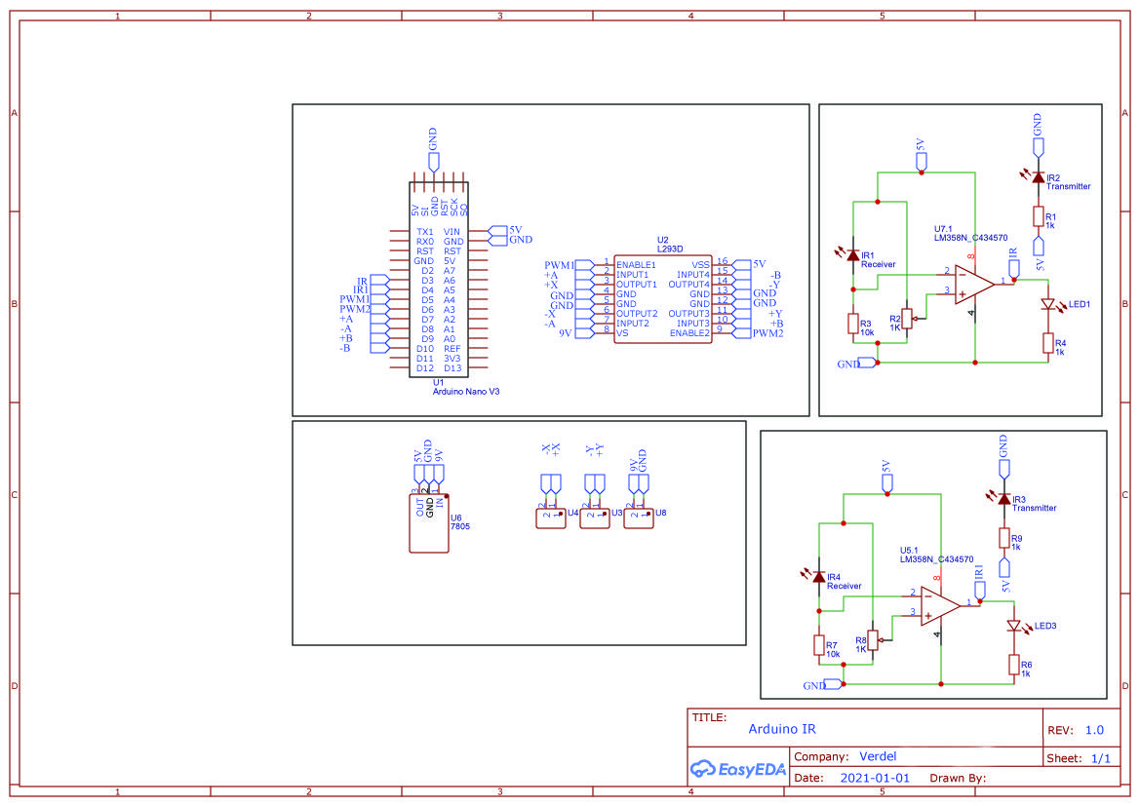The image size is (1140, 806).
Task: Click the "ENABLE2" pin label on L293D
Action: pyautogui.click(x=689, y=333)
